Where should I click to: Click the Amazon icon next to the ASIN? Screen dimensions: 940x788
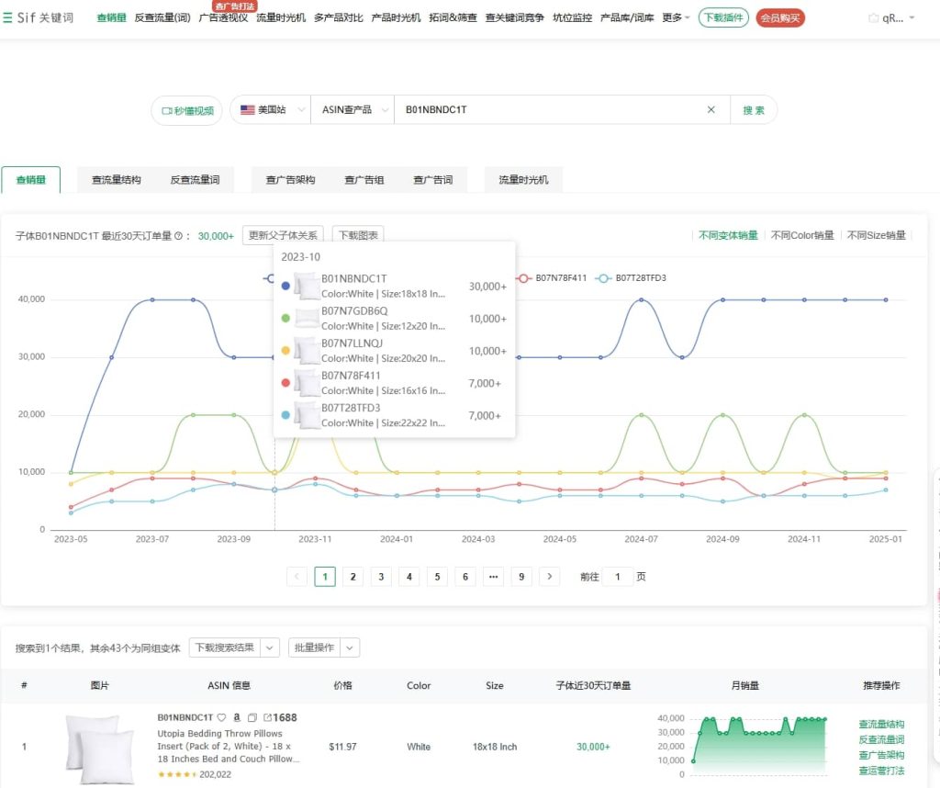237,717
